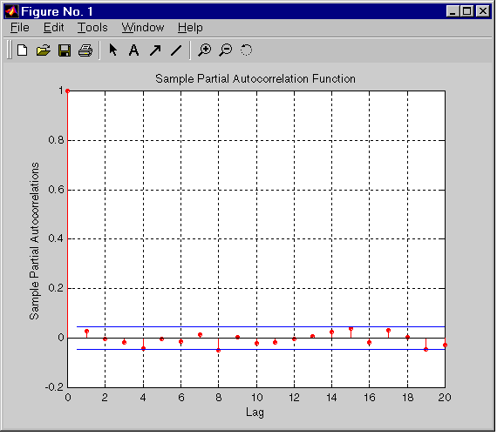Screen dimensions: 497x436
Task: Print the figure via the printer icon
Action: click(85, 50)
